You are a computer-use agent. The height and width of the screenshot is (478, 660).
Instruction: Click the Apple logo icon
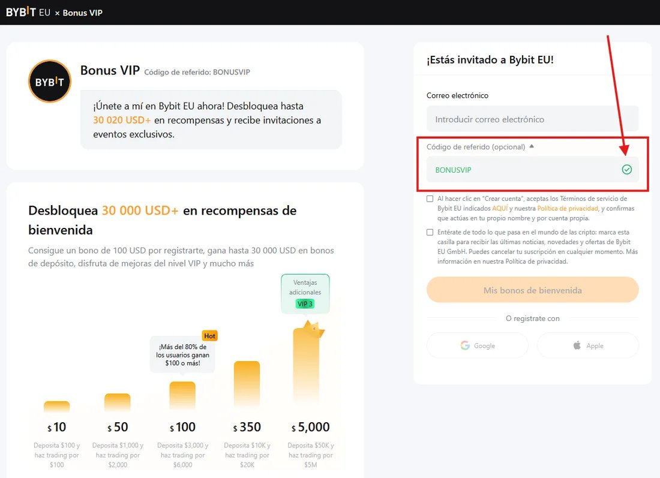pos(577,345)
